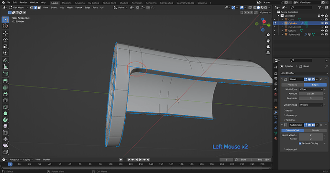Toggle visibility of Sphere.001 in the outliner
Image resolution: width=330 pixels, height=173 pixels.
322,34
